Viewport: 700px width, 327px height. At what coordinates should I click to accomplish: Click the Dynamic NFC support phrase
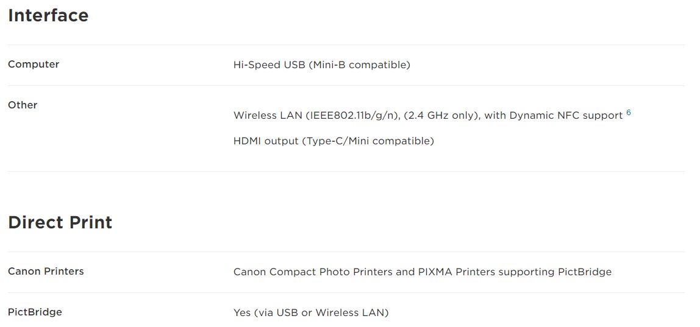click(566, 116)
